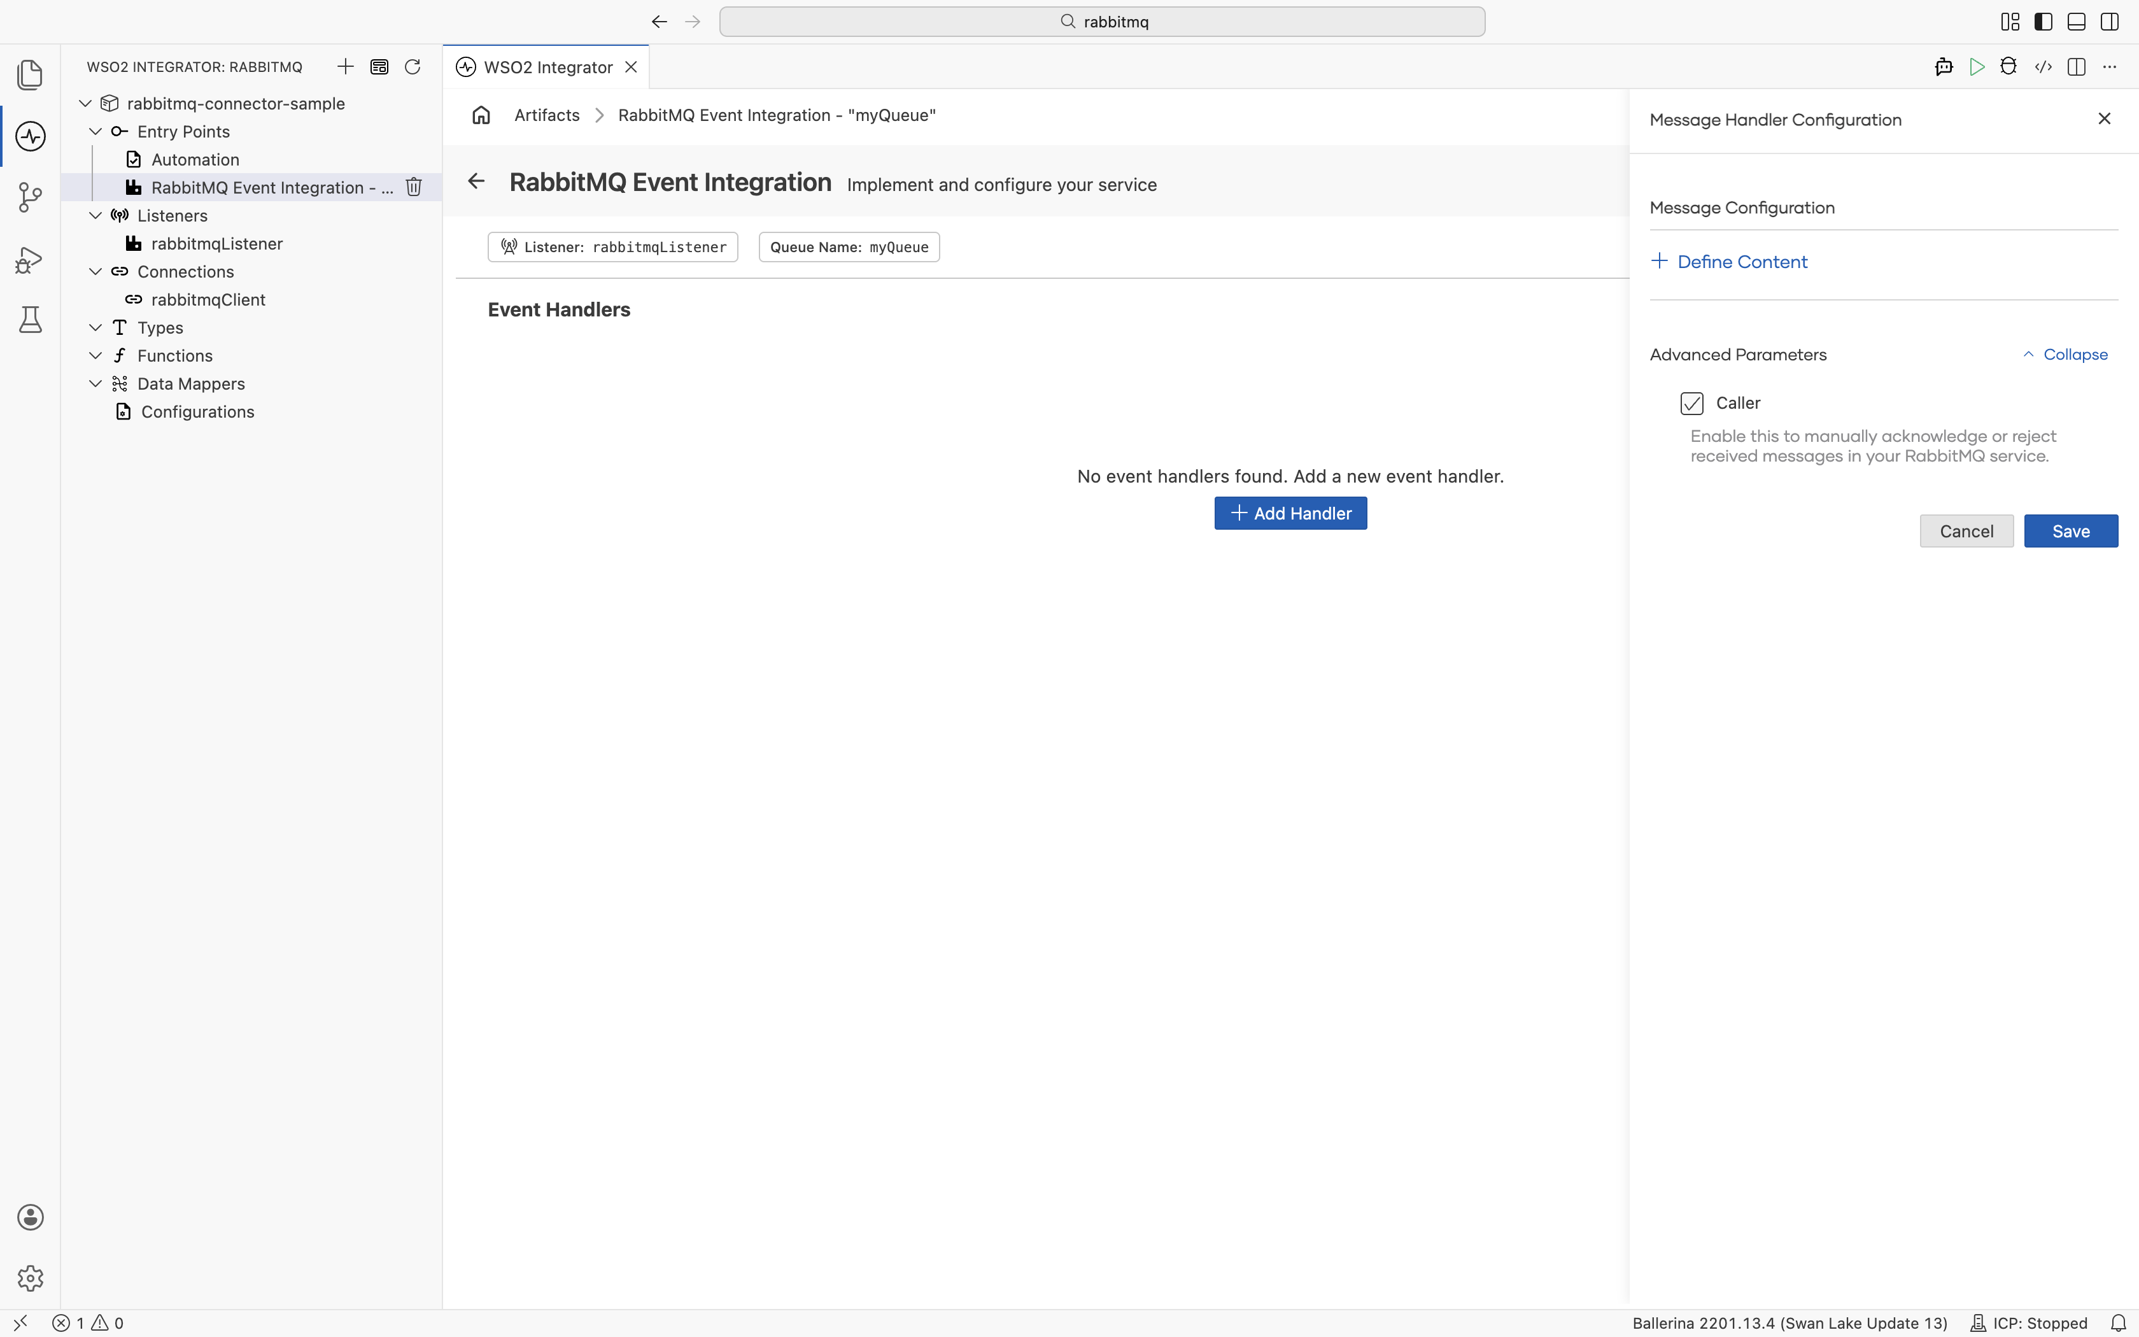
Task: Collapse the rabbitmq-connector-sample project node
Action: pyautogui.click(x=86, y=103)
